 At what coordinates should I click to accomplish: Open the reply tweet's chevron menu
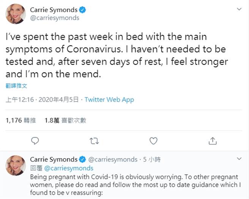tap(239, 158)
